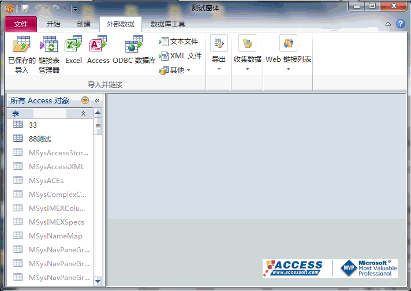
Task: Select table 88测试 in navigation pane
Action: click(50, 139)
